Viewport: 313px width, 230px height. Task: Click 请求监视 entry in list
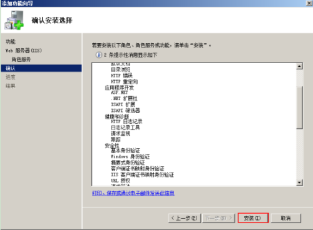coord(120,133)
